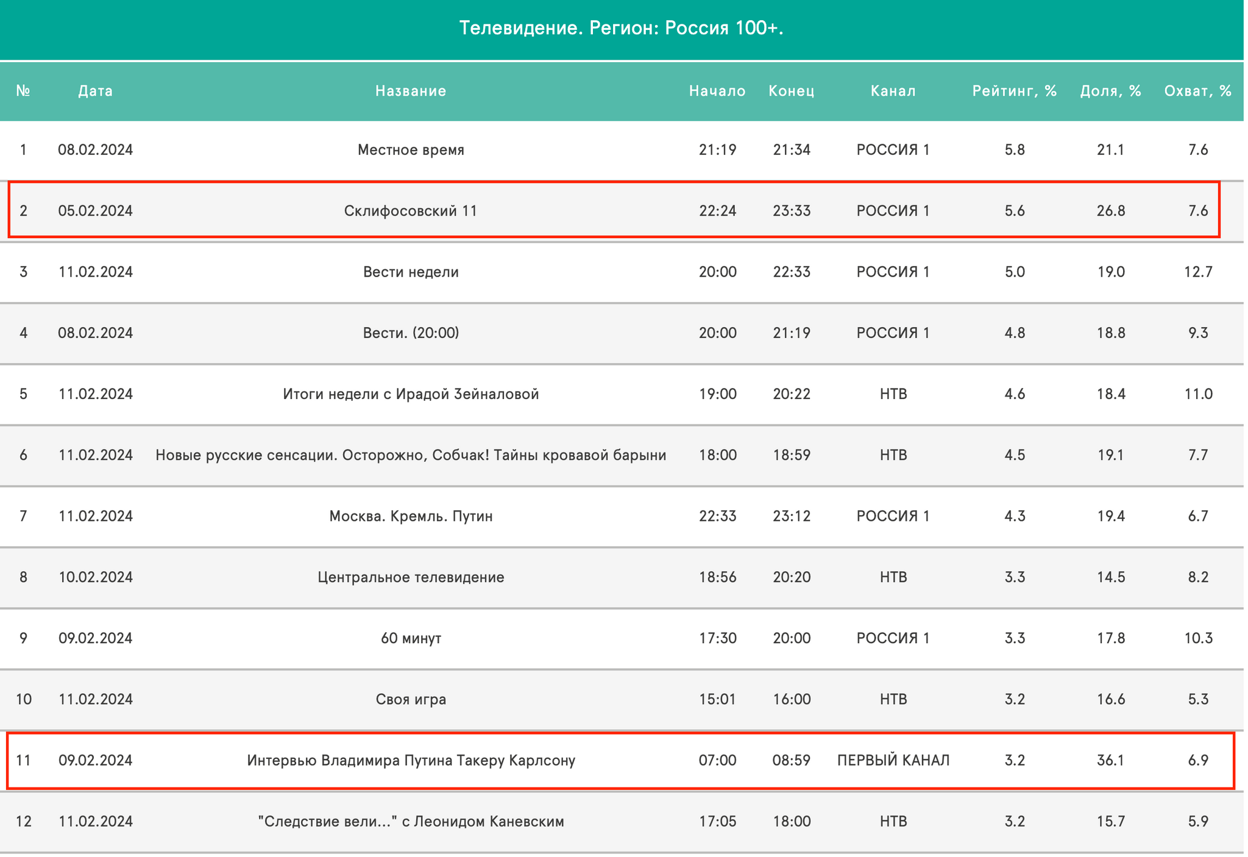Click the "Начало" column header

pyautogui.click(x=717, y=91)
